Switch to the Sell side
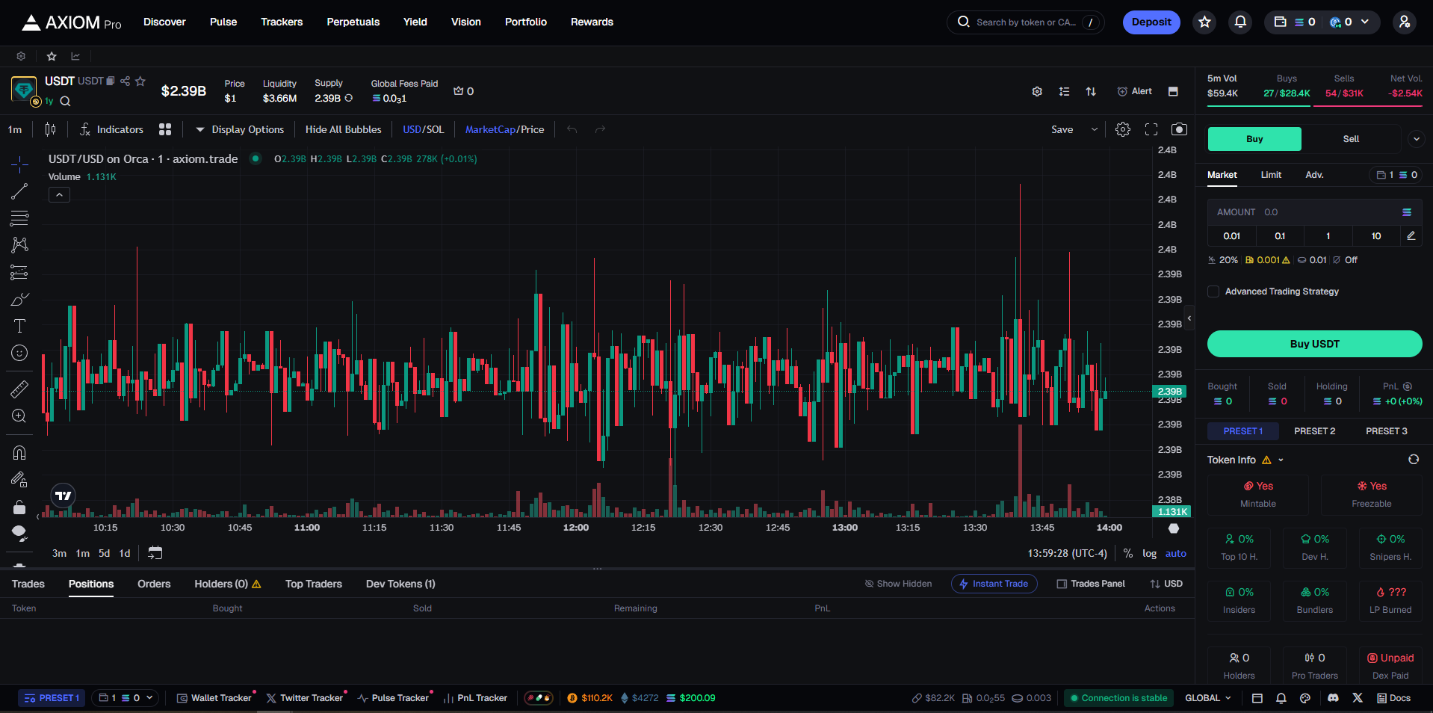This screenshot has width=1433, height=713. click(1351, 139)
